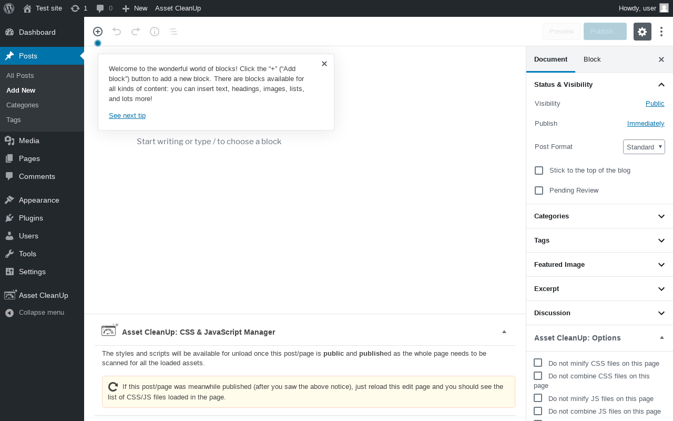673x421 pixels.
Task: Click the Preview button
Action: pos(562,32)
